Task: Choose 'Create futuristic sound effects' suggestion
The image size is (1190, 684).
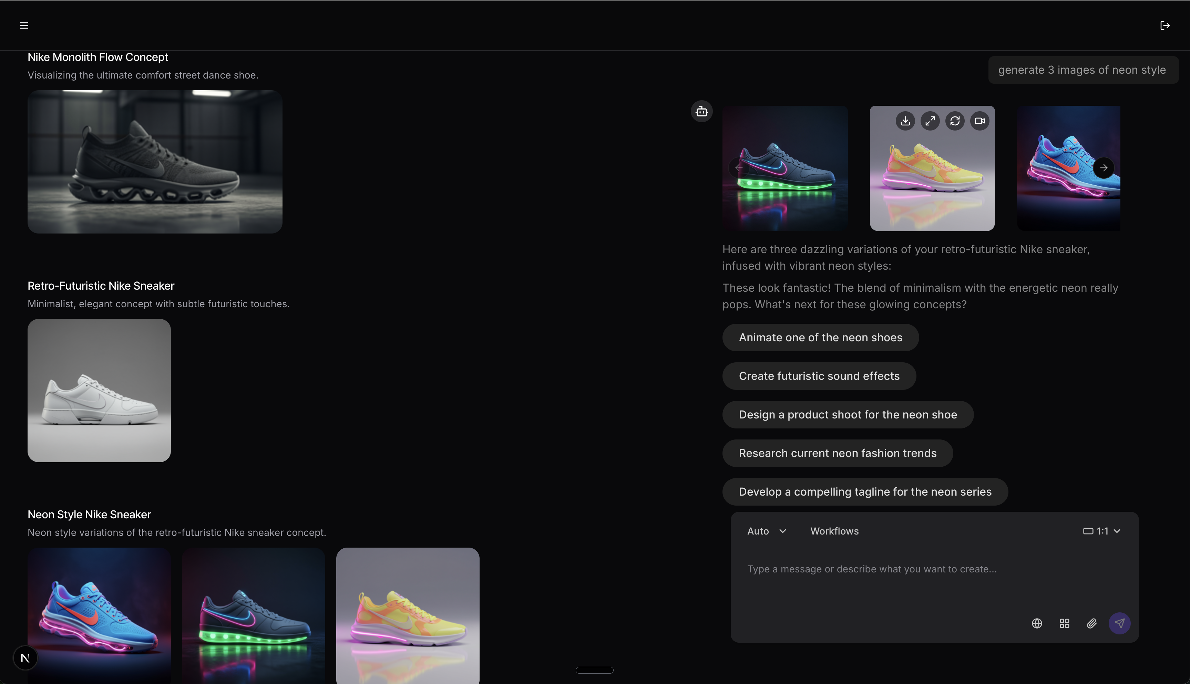Action: pyautogui.click(x=819, y=376)
